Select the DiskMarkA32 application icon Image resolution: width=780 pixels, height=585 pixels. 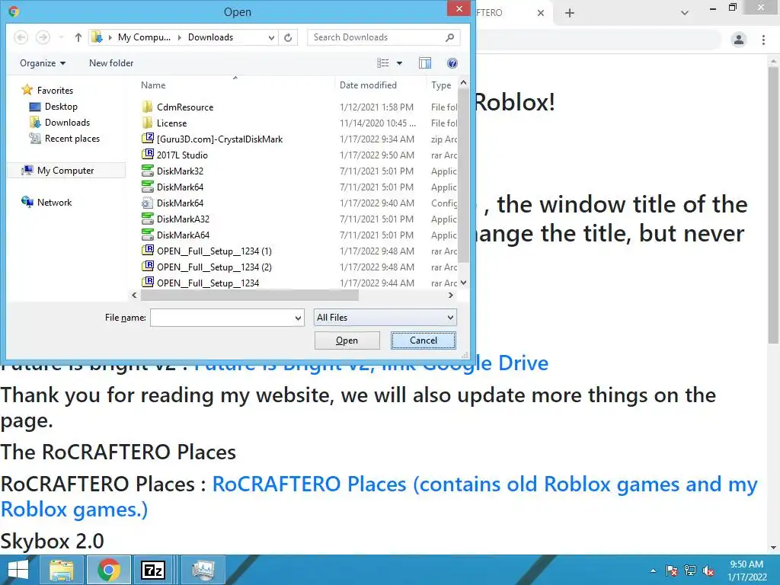click(147, 219)
